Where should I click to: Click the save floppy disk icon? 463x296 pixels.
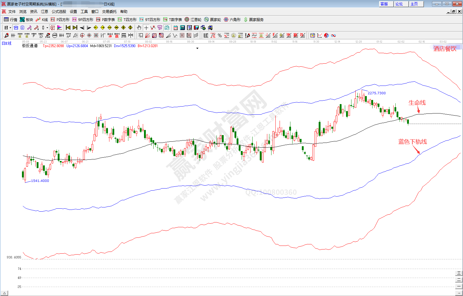point(196,28)
